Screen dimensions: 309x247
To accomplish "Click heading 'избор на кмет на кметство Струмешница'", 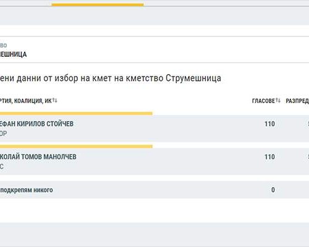I will point(138,78).
